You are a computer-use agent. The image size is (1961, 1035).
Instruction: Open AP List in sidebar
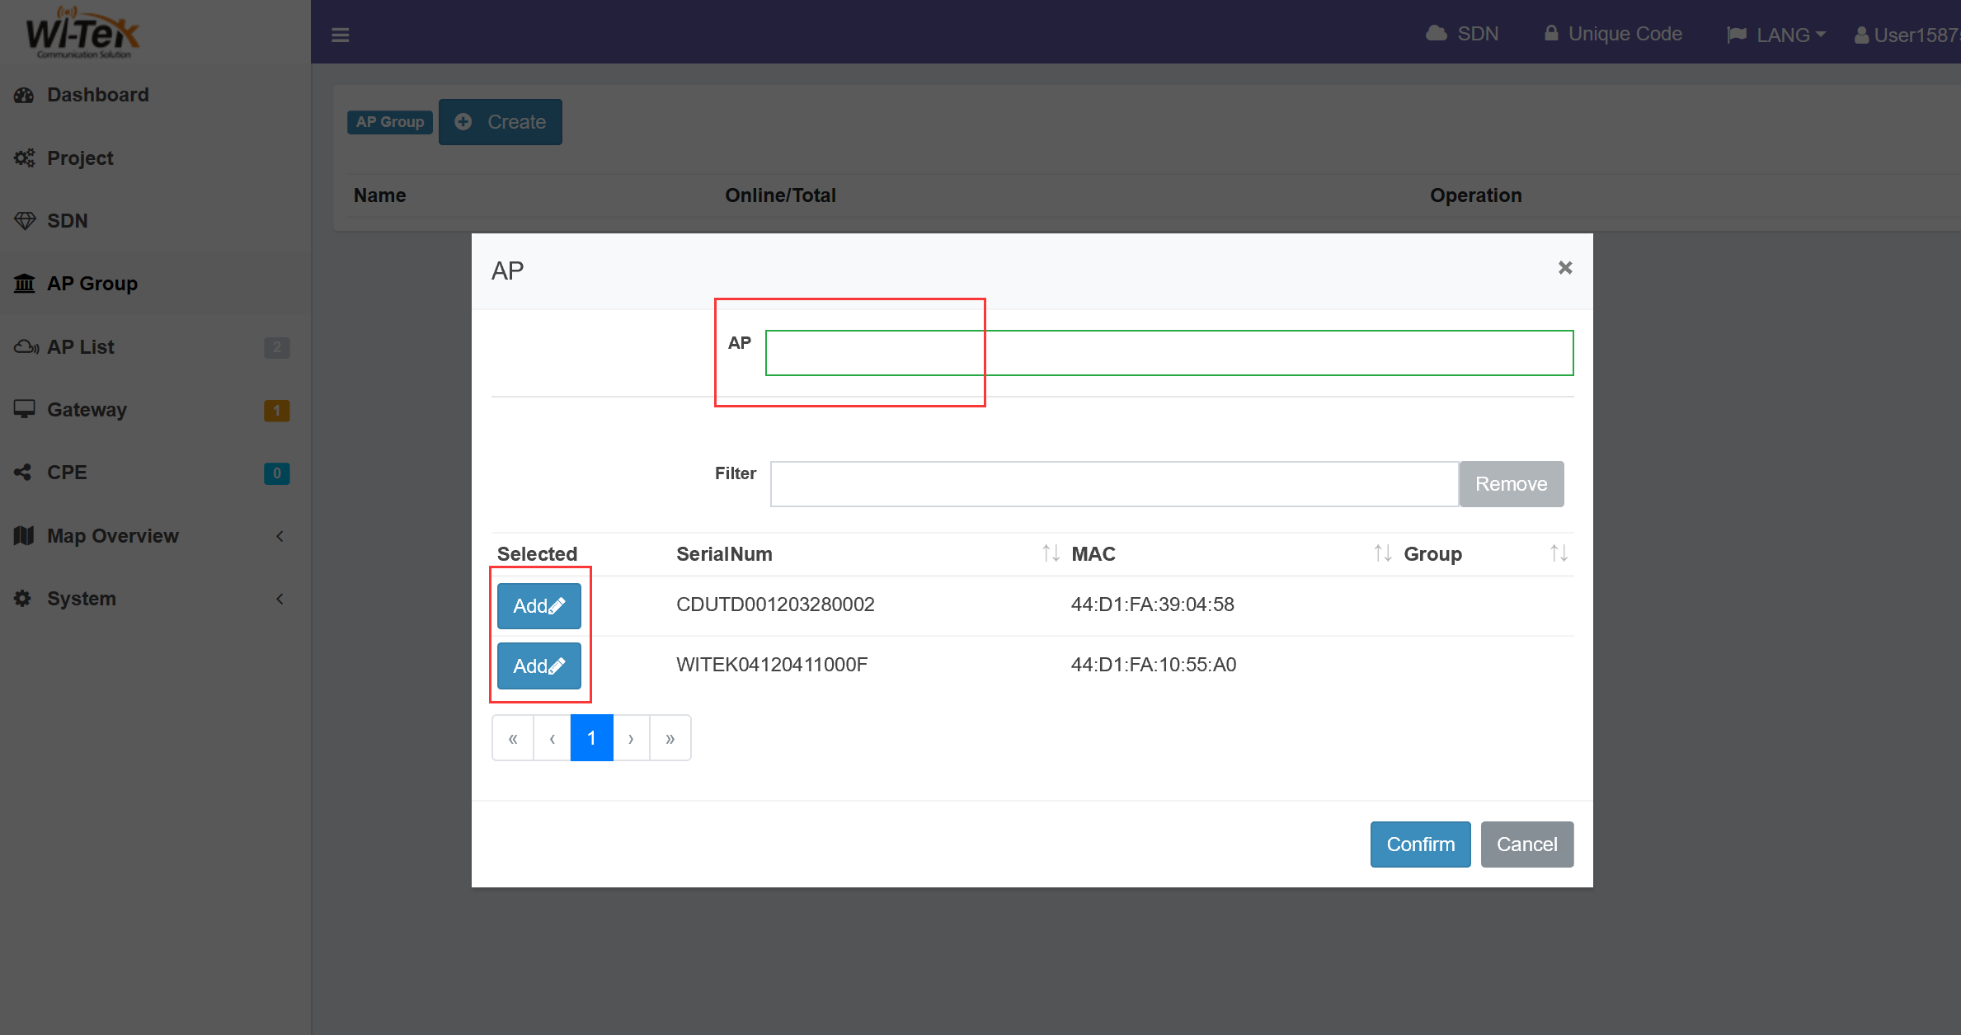[x=81, y=347]
